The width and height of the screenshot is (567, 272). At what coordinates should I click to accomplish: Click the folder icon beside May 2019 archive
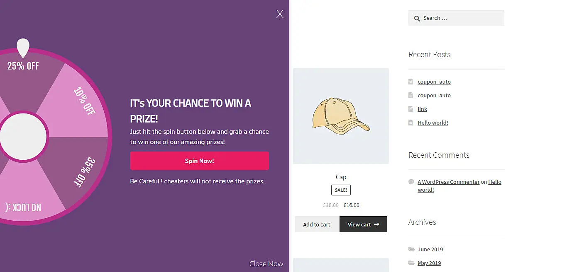[x=411, y=263]
